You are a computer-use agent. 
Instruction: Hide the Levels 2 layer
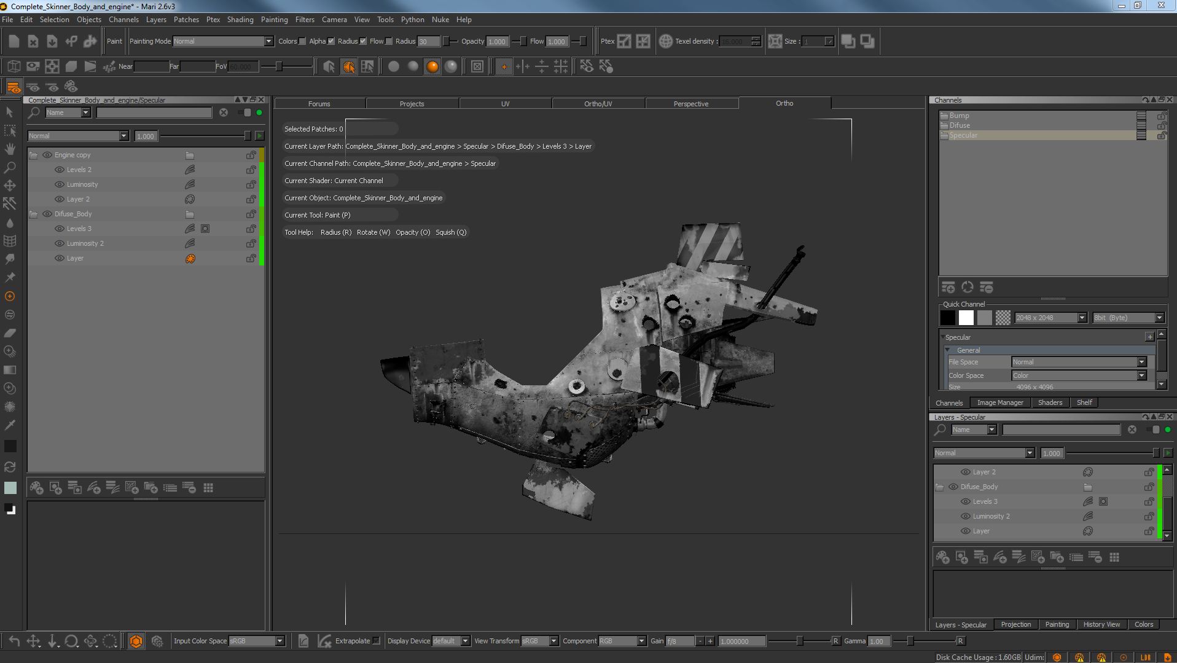60,170
